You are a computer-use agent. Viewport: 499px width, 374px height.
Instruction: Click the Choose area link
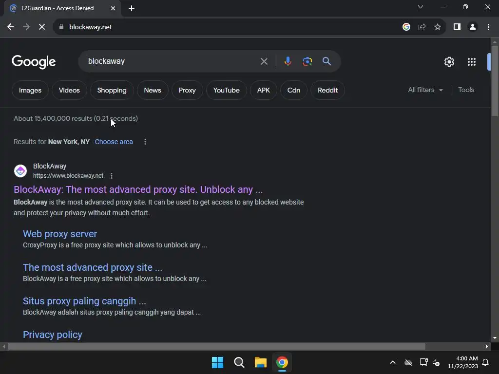point(114,142)
